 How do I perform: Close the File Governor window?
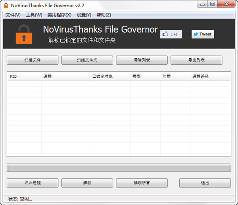(226, 4)
